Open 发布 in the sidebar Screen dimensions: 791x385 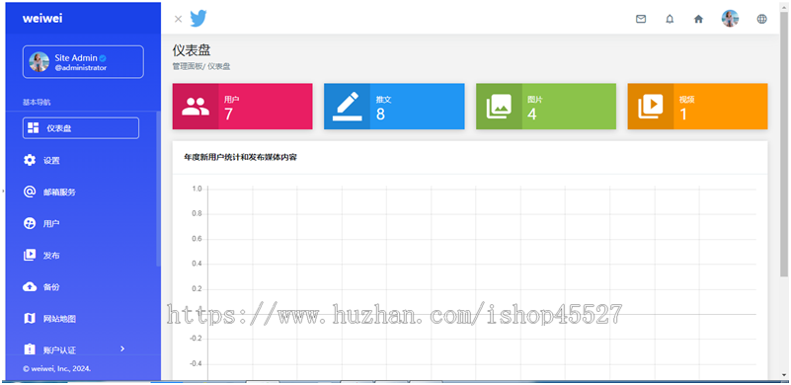[51, 256]
